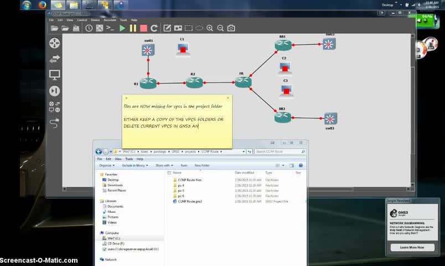This screenshot has width=445, height=266.
Task: Refresh the Explorer address bar
Action: [249, 152]
